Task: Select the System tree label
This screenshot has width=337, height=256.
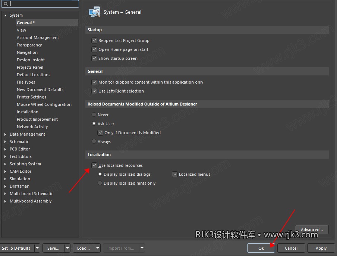Action: click(16, 16)
